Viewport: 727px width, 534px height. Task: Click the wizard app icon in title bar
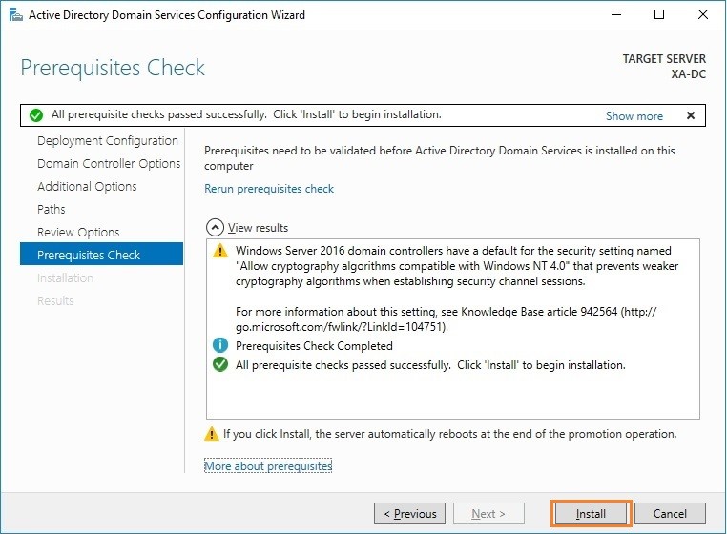coord(16,15)
